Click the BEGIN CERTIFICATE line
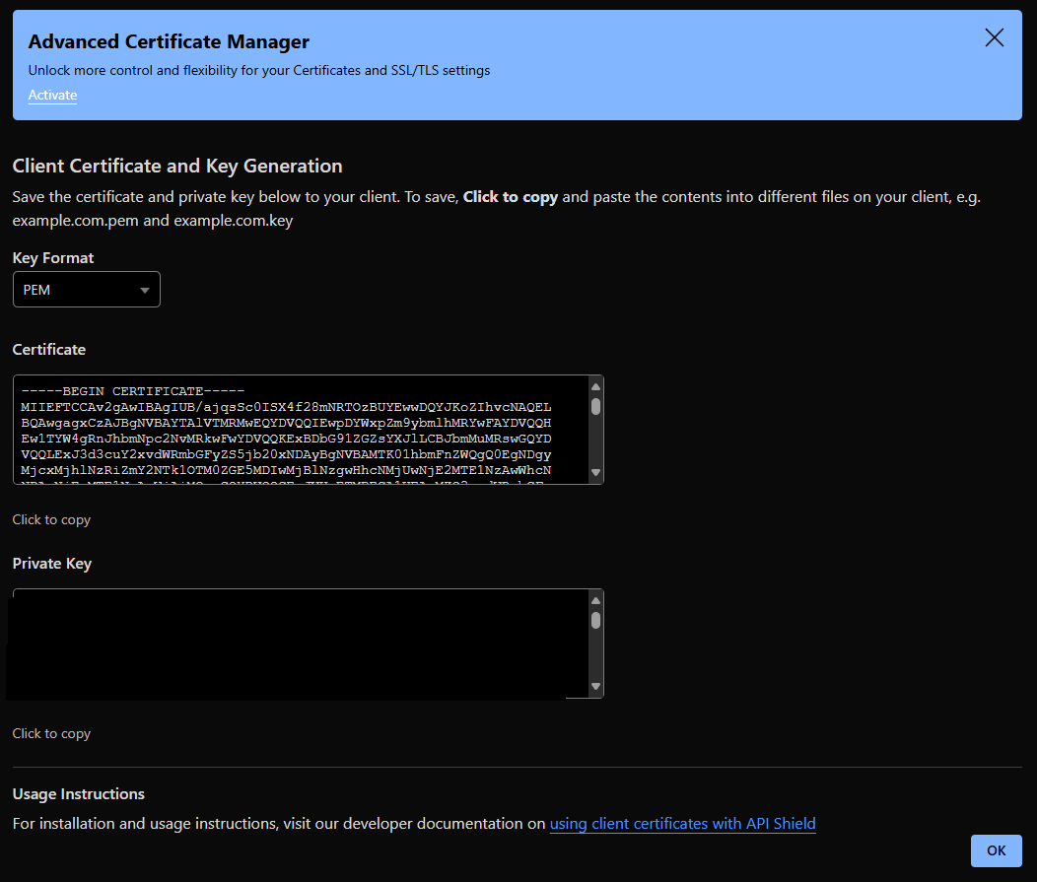1037x882 pixels. click(x=133, y=391)
